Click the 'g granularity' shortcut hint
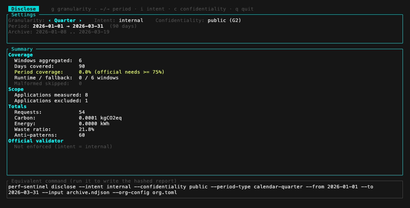 coord(71,9)
